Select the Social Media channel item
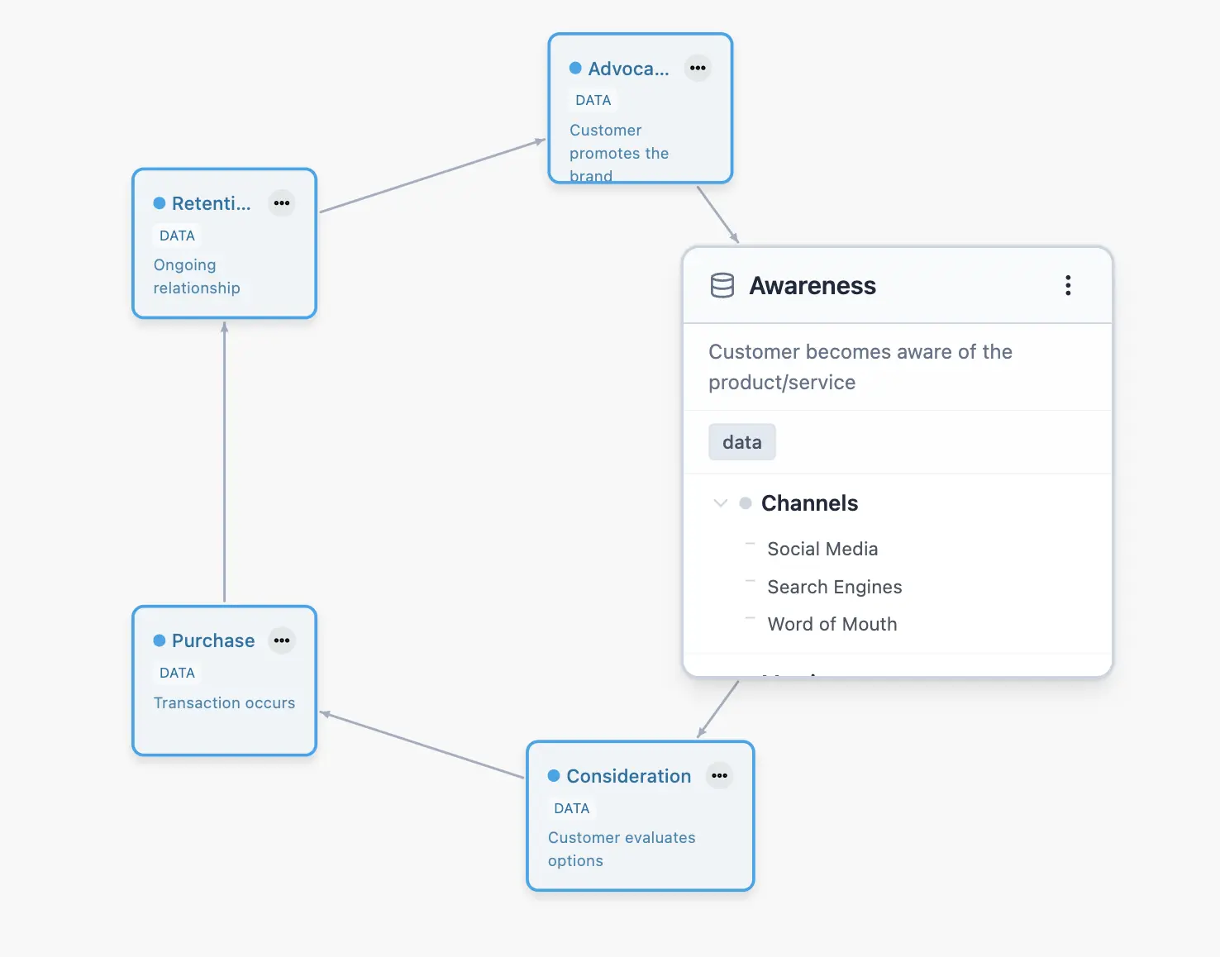The width and height of the screenshot is (1220, 957). coord(822,549)
